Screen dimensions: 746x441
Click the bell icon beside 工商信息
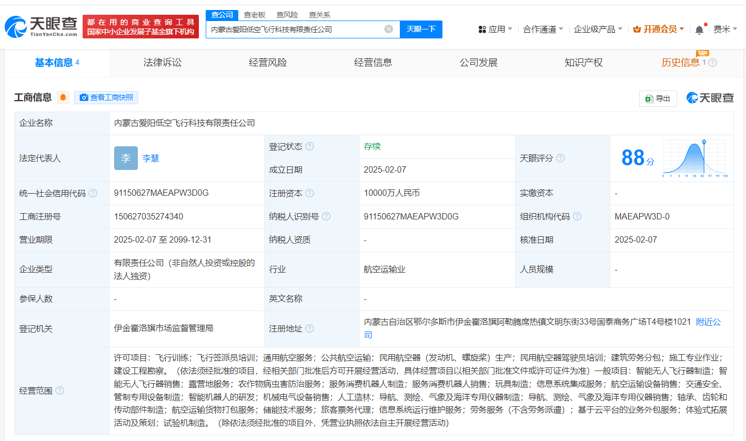click(63, 97)
